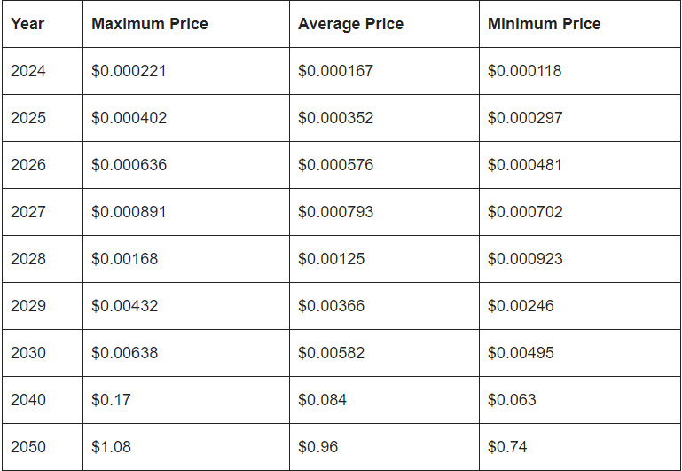Select the 2025 maximum price $0.000402
This screenshot has height=471, width=682.
129,118
